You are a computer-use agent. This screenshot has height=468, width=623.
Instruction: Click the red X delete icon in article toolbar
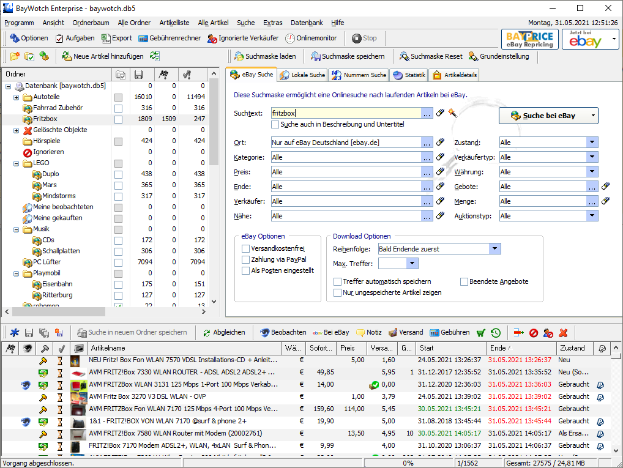[564, 333]
